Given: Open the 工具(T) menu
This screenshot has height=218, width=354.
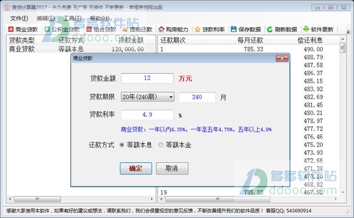Looking at the screenshot, I should coord(72,18).
